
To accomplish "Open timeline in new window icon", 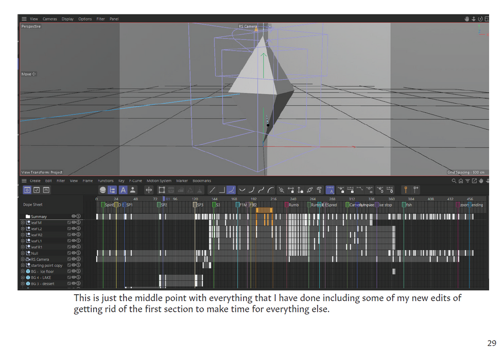I will (474, 181).
